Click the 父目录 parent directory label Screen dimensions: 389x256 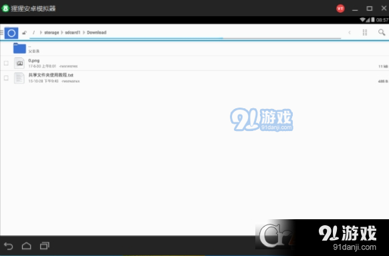click(33, 51)
